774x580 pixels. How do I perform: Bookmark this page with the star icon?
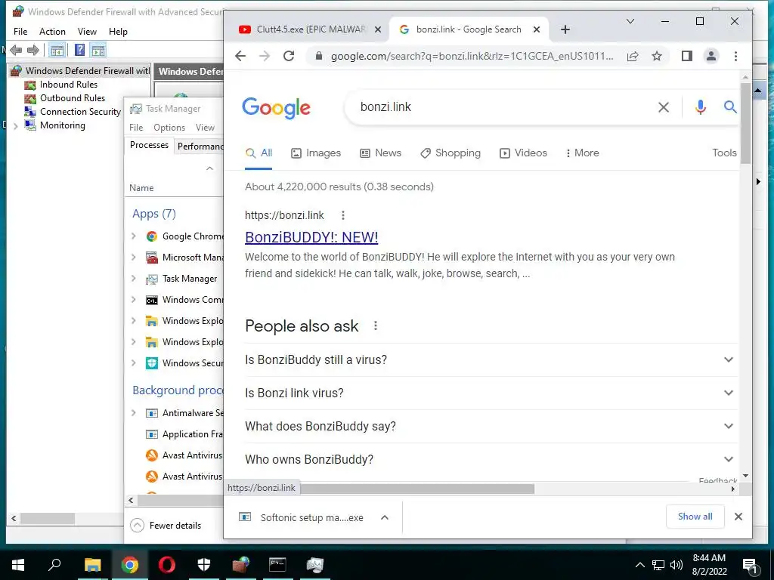click(x=657, y=56)
